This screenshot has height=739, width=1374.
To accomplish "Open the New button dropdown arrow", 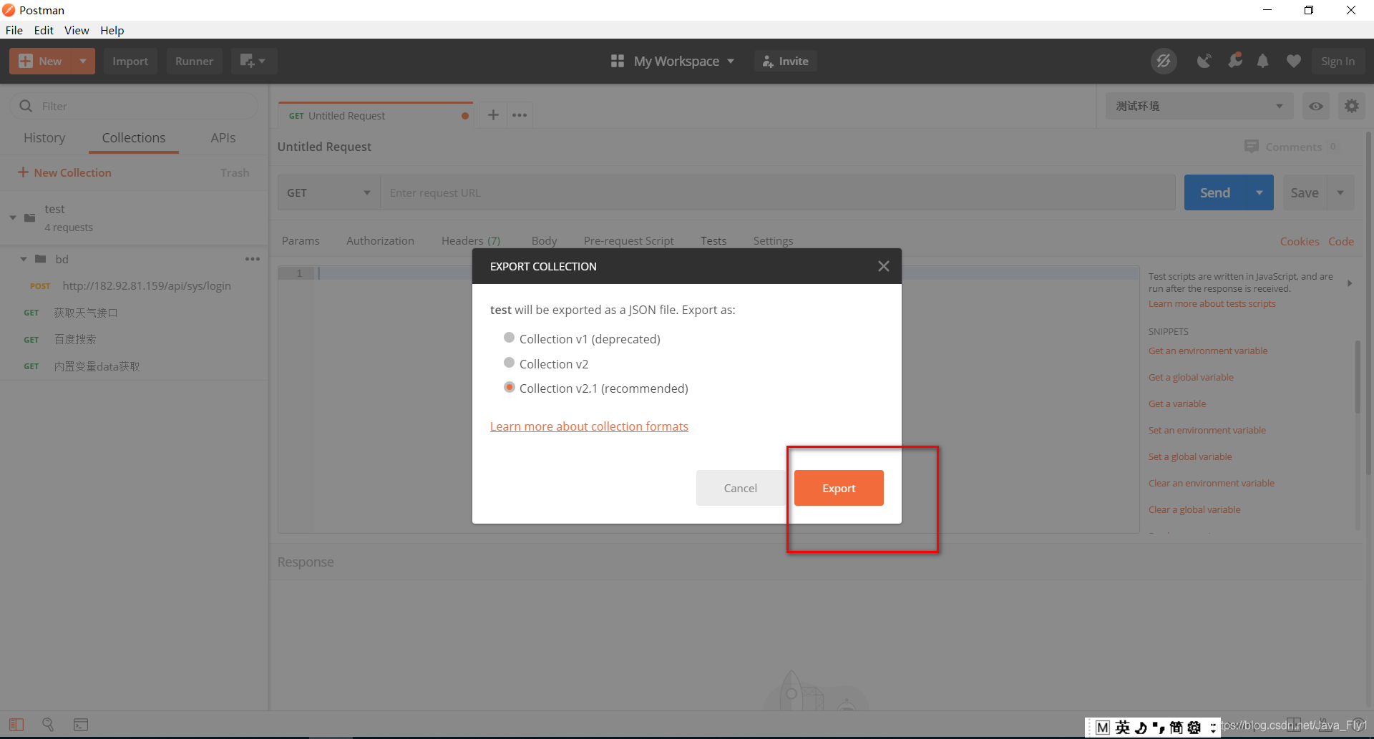I will pos(83,62).
